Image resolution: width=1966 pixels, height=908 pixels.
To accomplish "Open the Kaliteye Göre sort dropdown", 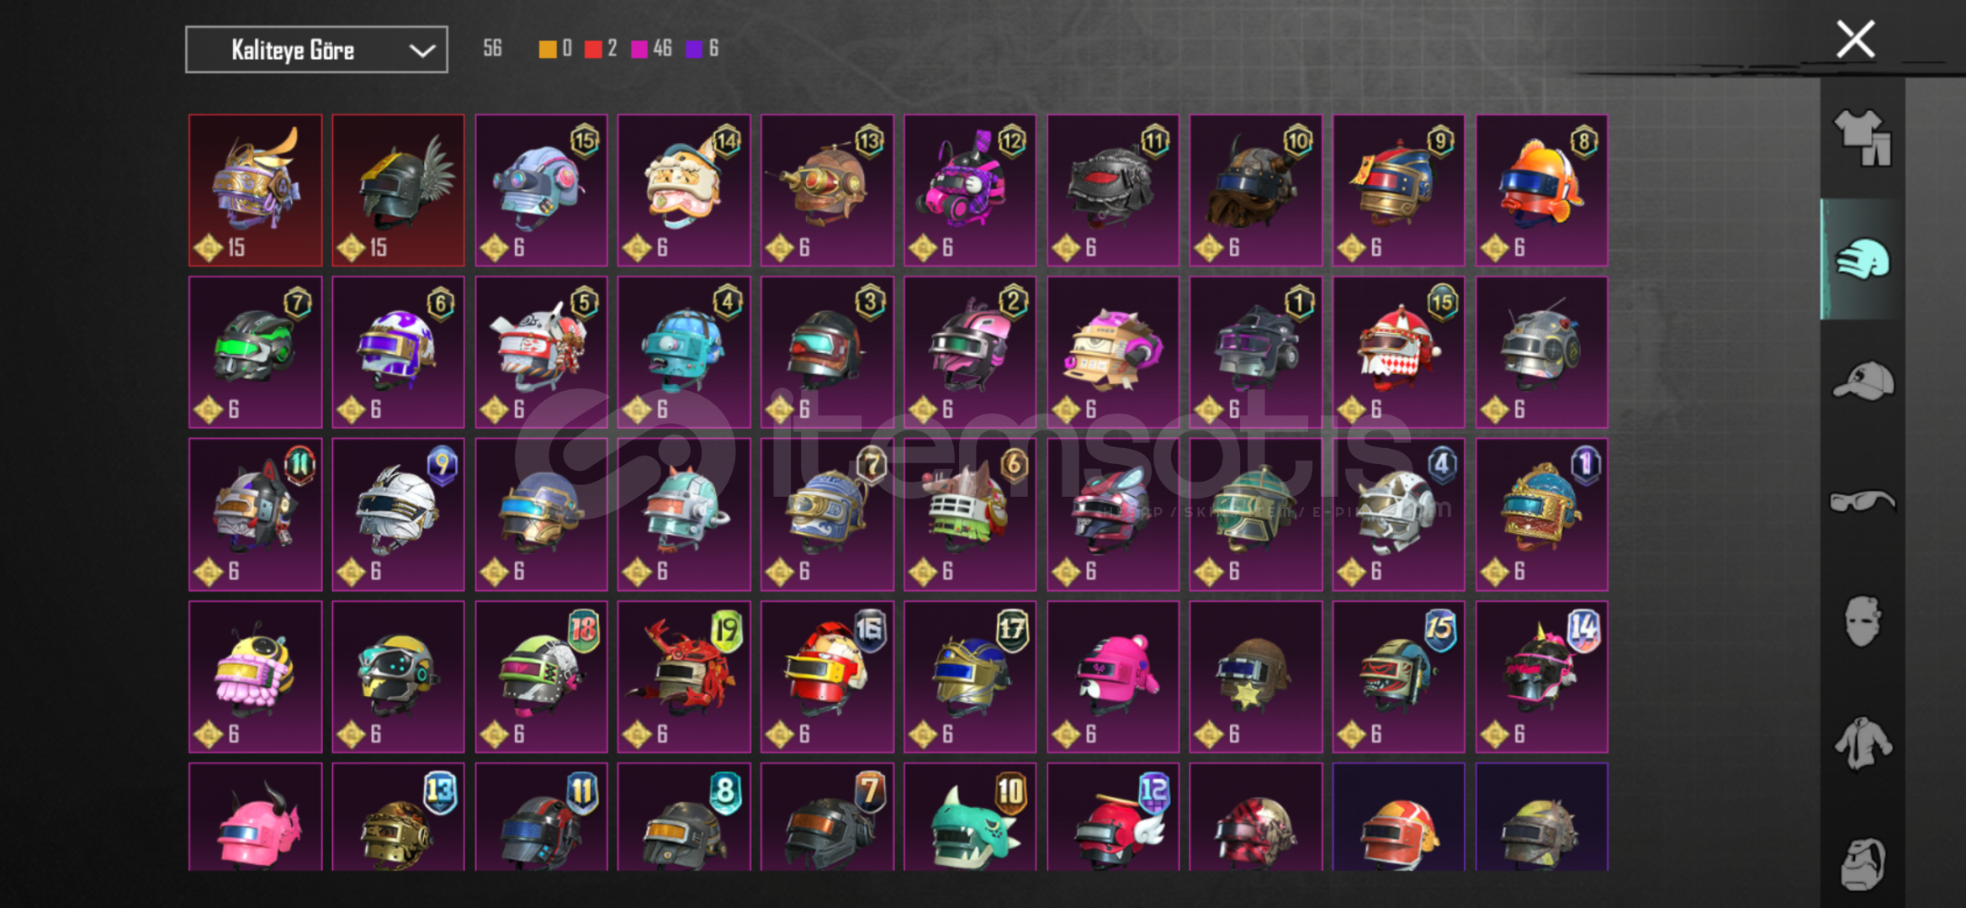I will (316, 50).
